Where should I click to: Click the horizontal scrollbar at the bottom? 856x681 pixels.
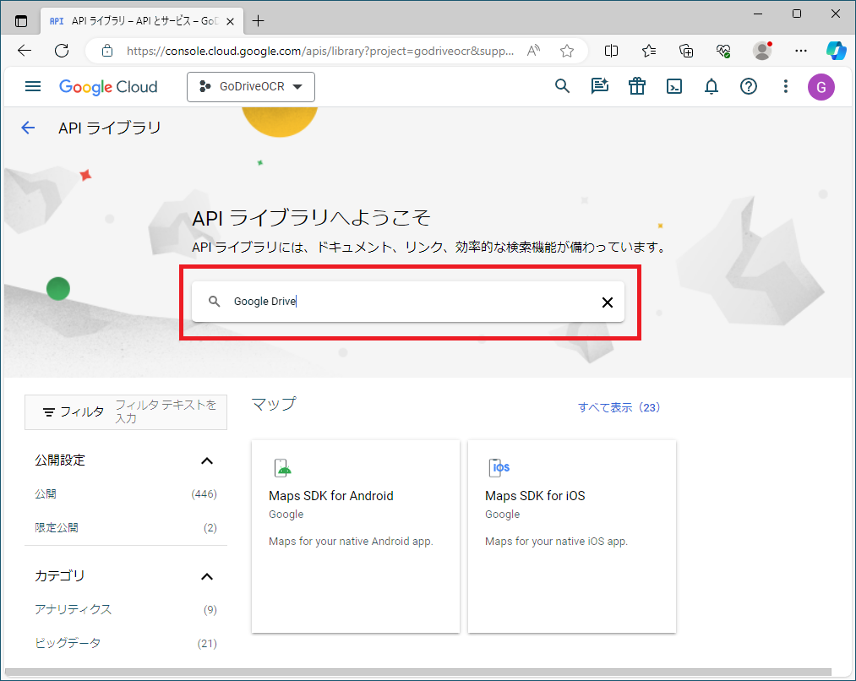tap(418, 672)
